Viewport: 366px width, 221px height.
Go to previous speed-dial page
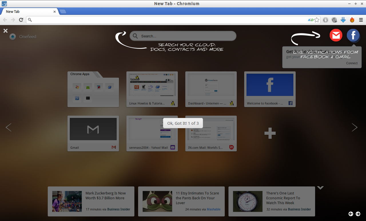9,127
